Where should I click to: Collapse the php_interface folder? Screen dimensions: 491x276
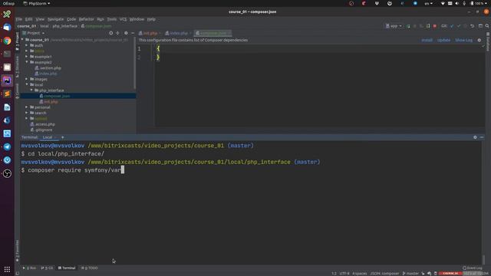[31, 90]
